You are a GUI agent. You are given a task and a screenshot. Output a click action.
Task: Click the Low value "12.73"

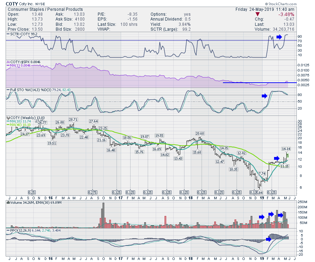pos(37,24)
